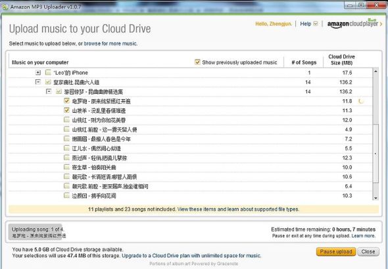Click Estimated time remaining text
388x269 pixels.
[x=323, y=229]
